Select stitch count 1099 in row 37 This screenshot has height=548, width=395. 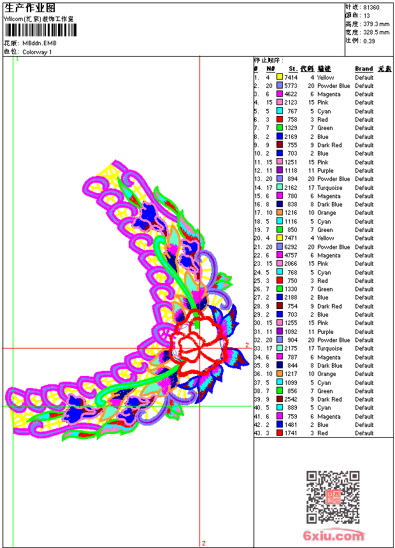pos(291,382)
